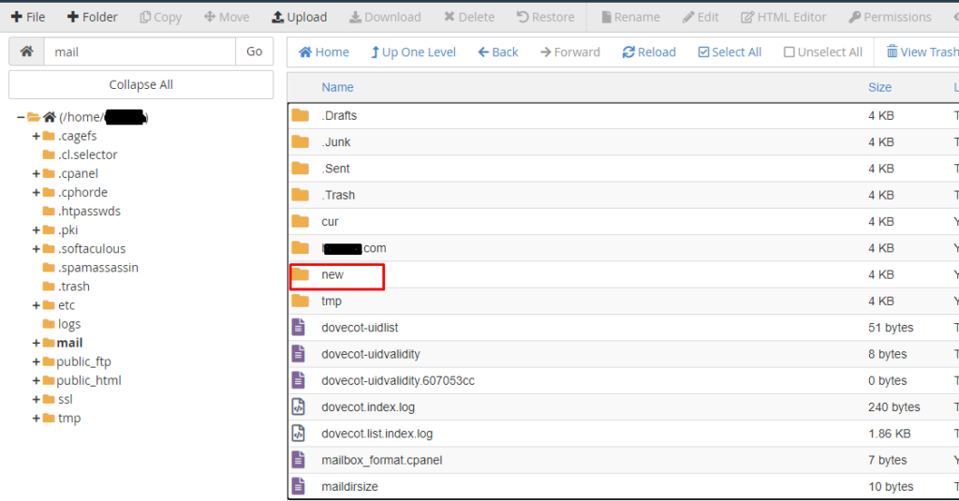This screenshot has width=959, height=501.
Task: Select the new folder
Action: click(332, 274)
